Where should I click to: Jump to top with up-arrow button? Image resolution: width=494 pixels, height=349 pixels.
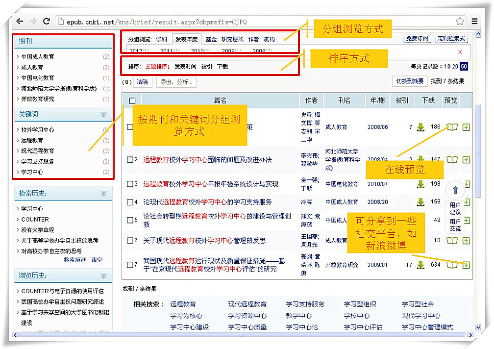(455, 190)
